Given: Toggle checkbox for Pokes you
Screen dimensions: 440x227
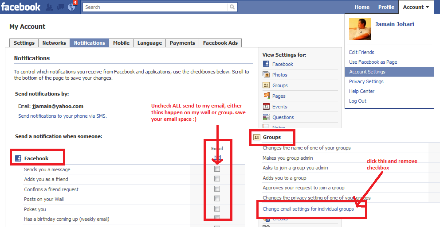Looking at the screenshot, I should click(x=217, y=208).
